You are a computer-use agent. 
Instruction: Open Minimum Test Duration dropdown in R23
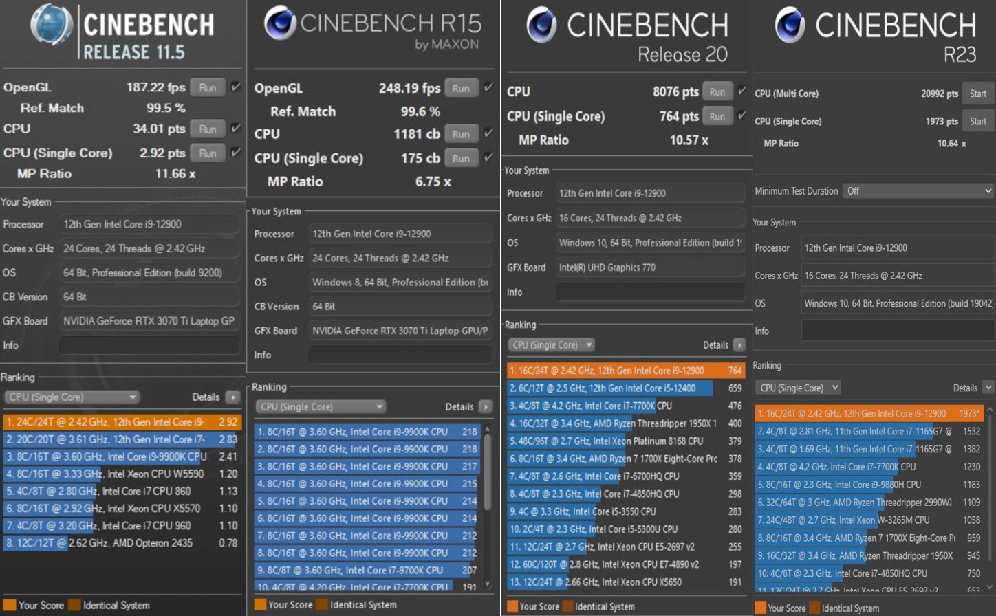tap(918, 191)
